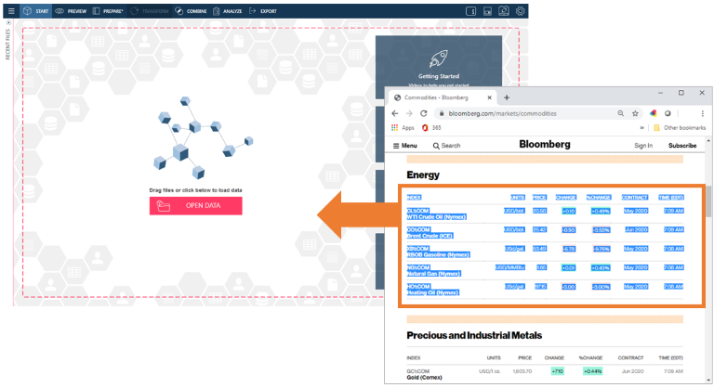This screenshot has width=714, height=388.
Task: Open the settings gear in the data prep app
Action: [520, 11]
